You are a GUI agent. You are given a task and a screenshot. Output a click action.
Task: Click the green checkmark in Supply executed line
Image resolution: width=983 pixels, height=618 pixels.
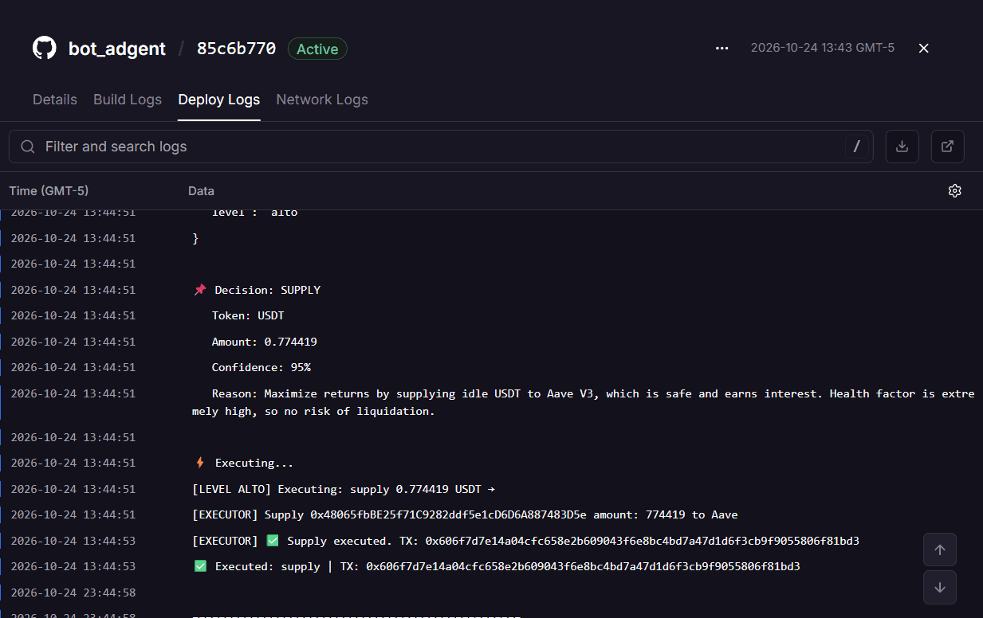[273, 541]
